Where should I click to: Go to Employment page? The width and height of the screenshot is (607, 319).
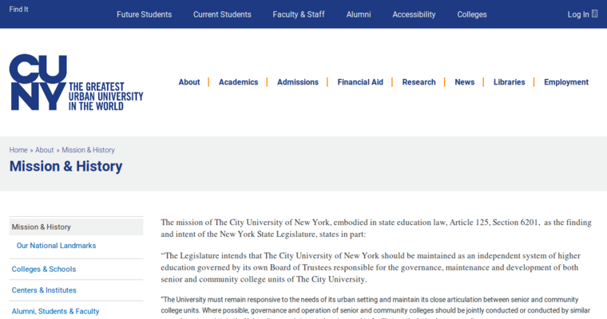tap(566, 82)
